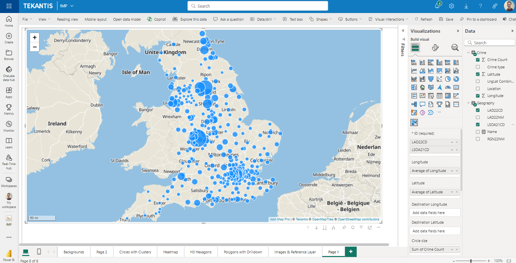Collapse the Crime table in Data pane
Image resolution: width=516 pixels, height=263 pixels.
tap(468, 53)
